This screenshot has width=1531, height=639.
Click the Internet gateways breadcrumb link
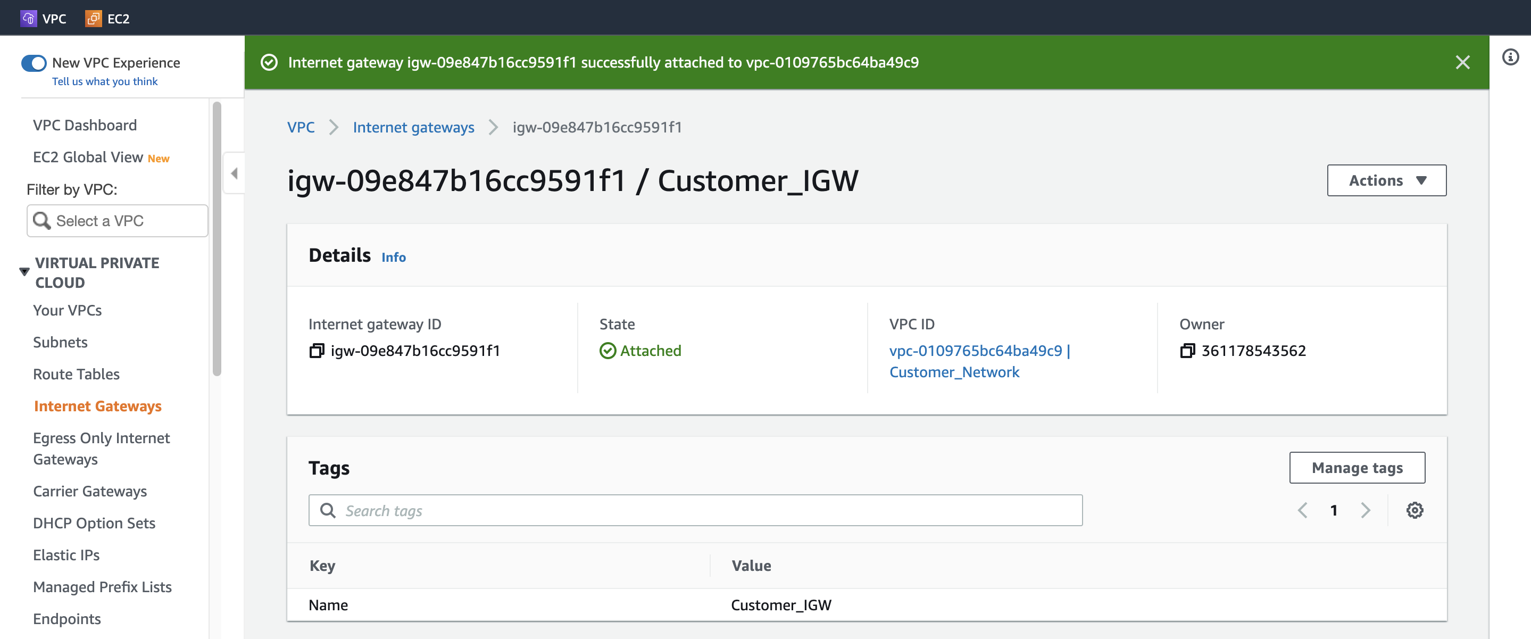click(412, 126)
